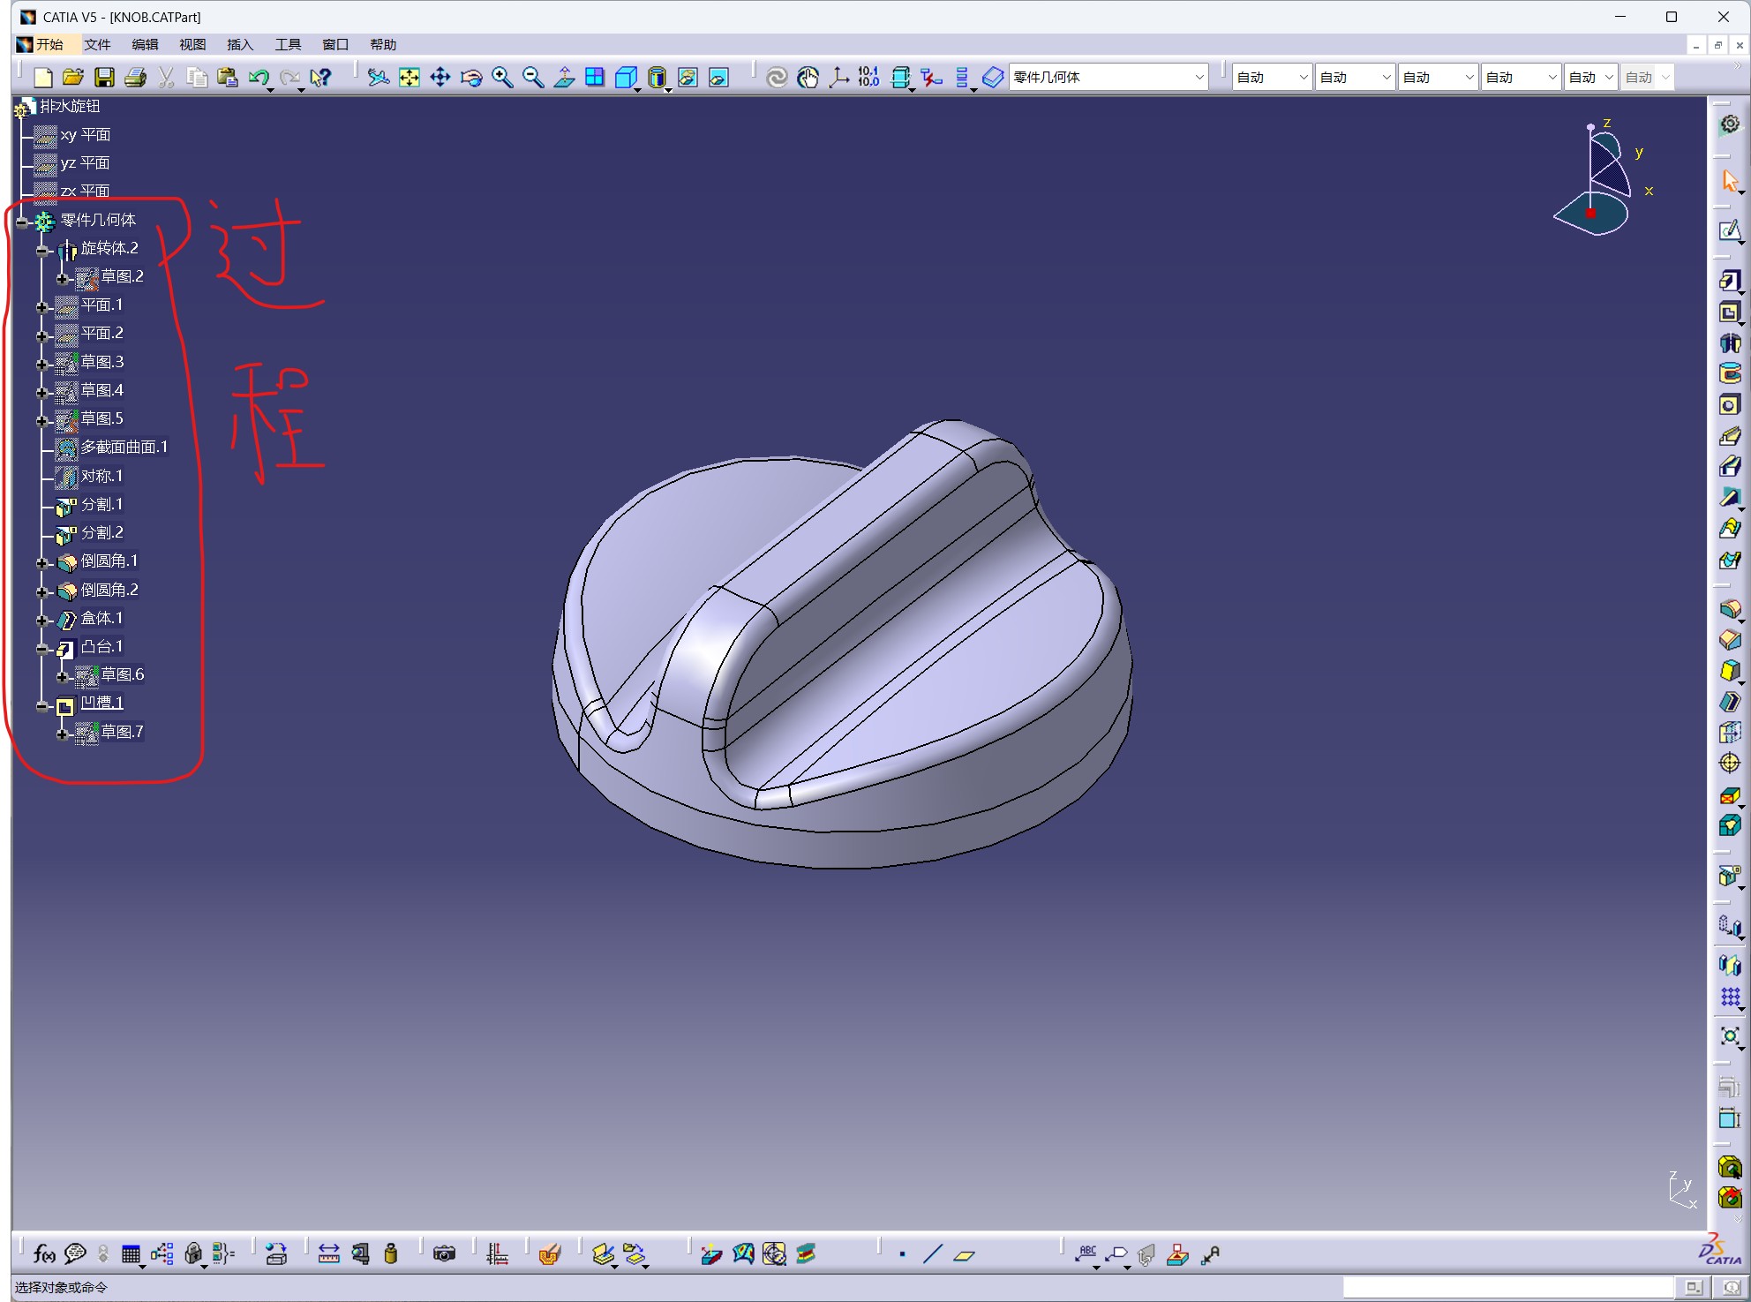Click the command input field in status bar
The width and height of the screenshot is (1751, 1302).
click(x=1508, y=1287)
